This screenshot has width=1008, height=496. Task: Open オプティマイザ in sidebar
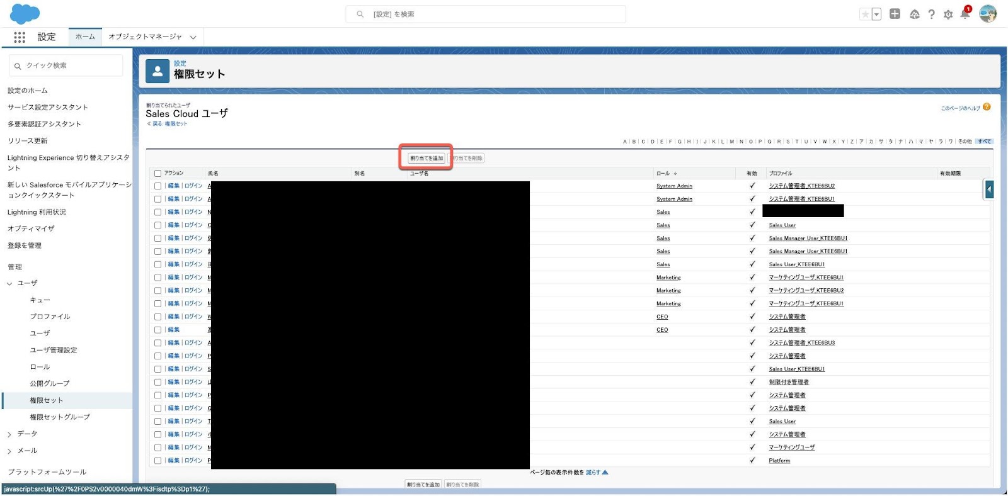click(31, 229)
